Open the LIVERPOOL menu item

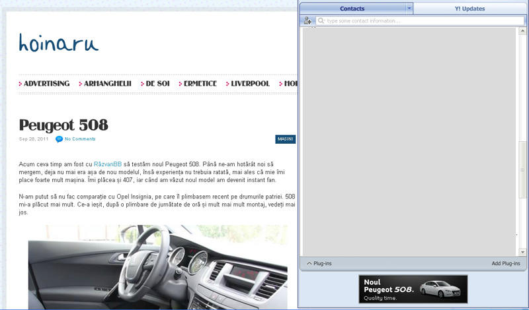250,84
